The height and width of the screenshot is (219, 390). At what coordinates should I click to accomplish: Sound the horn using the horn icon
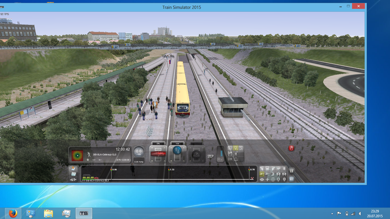[x=230, y=159]
